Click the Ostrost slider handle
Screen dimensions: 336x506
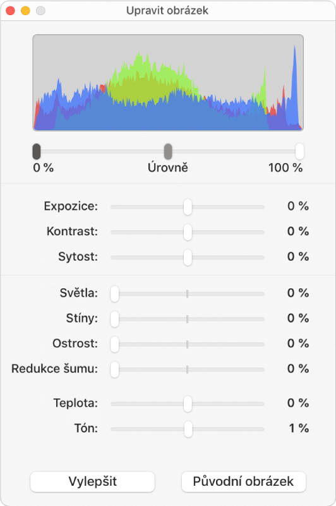tap(114, 344)
